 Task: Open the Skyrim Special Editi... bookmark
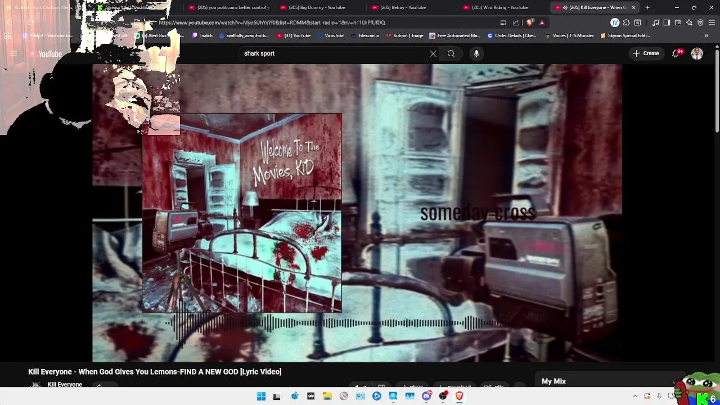point(625,35)
